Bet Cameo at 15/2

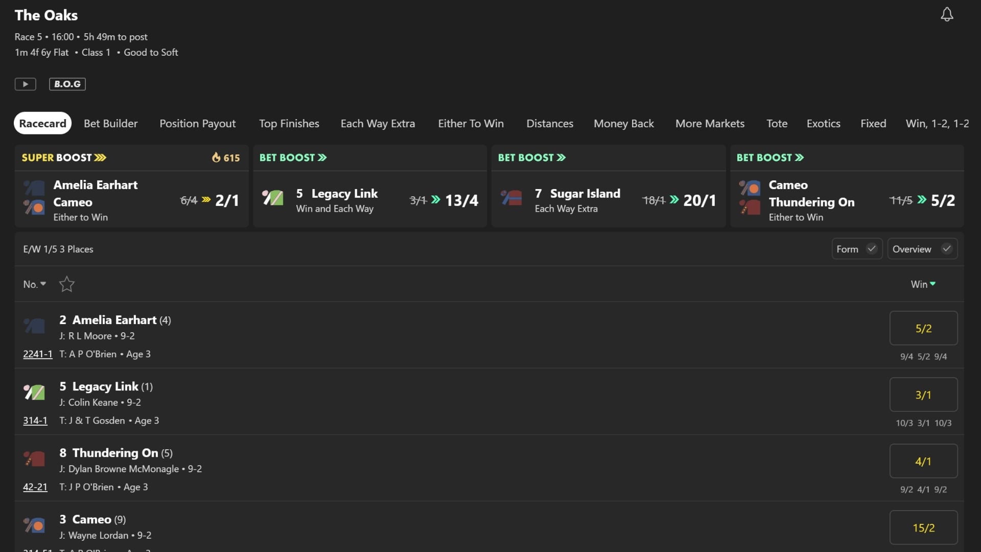tap(924, 527)
